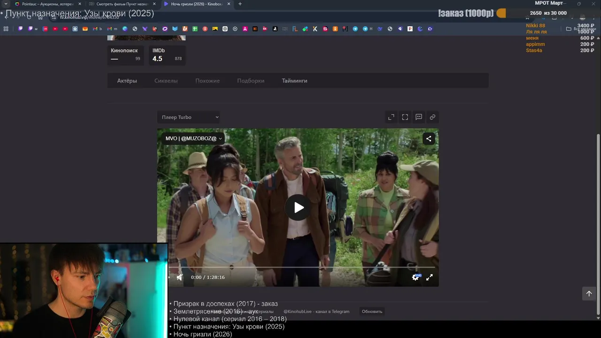Open the Telegram bookmark labeled Н

[368, 29]
